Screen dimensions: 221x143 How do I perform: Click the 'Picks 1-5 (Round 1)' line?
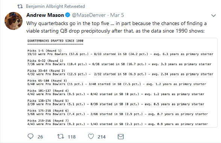(x=44, y=51)
